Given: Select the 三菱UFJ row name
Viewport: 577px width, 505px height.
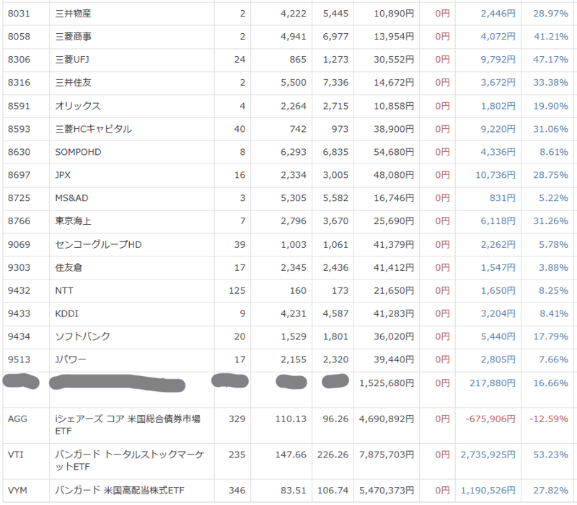Looking at the screenshot, I should coord(72,60).
